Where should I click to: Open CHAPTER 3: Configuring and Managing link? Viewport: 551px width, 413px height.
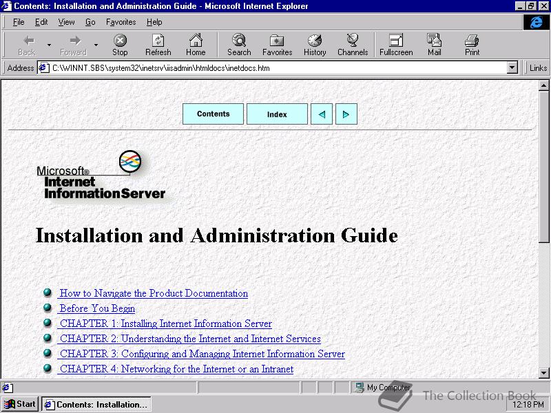click(x=202, y=354)
